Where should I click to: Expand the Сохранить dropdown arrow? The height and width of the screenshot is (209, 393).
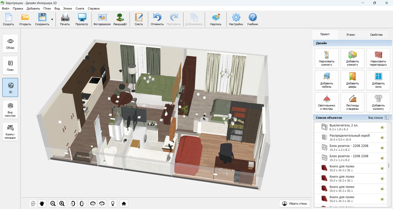click(x=52, y=20)
